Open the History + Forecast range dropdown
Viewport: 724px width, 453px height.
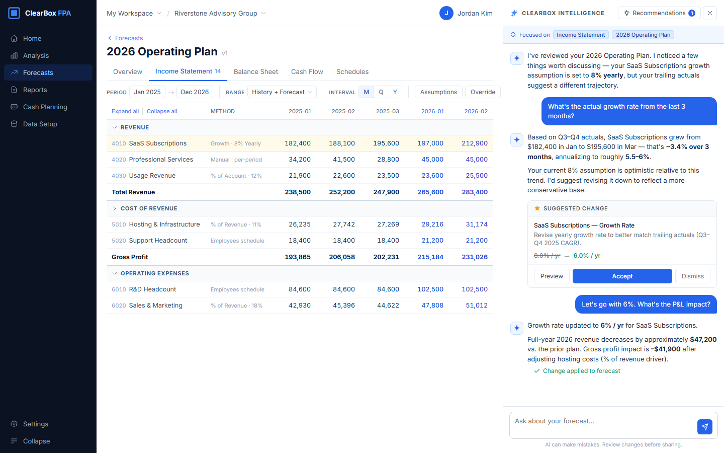pyautogui.click(x=282, y=92)
